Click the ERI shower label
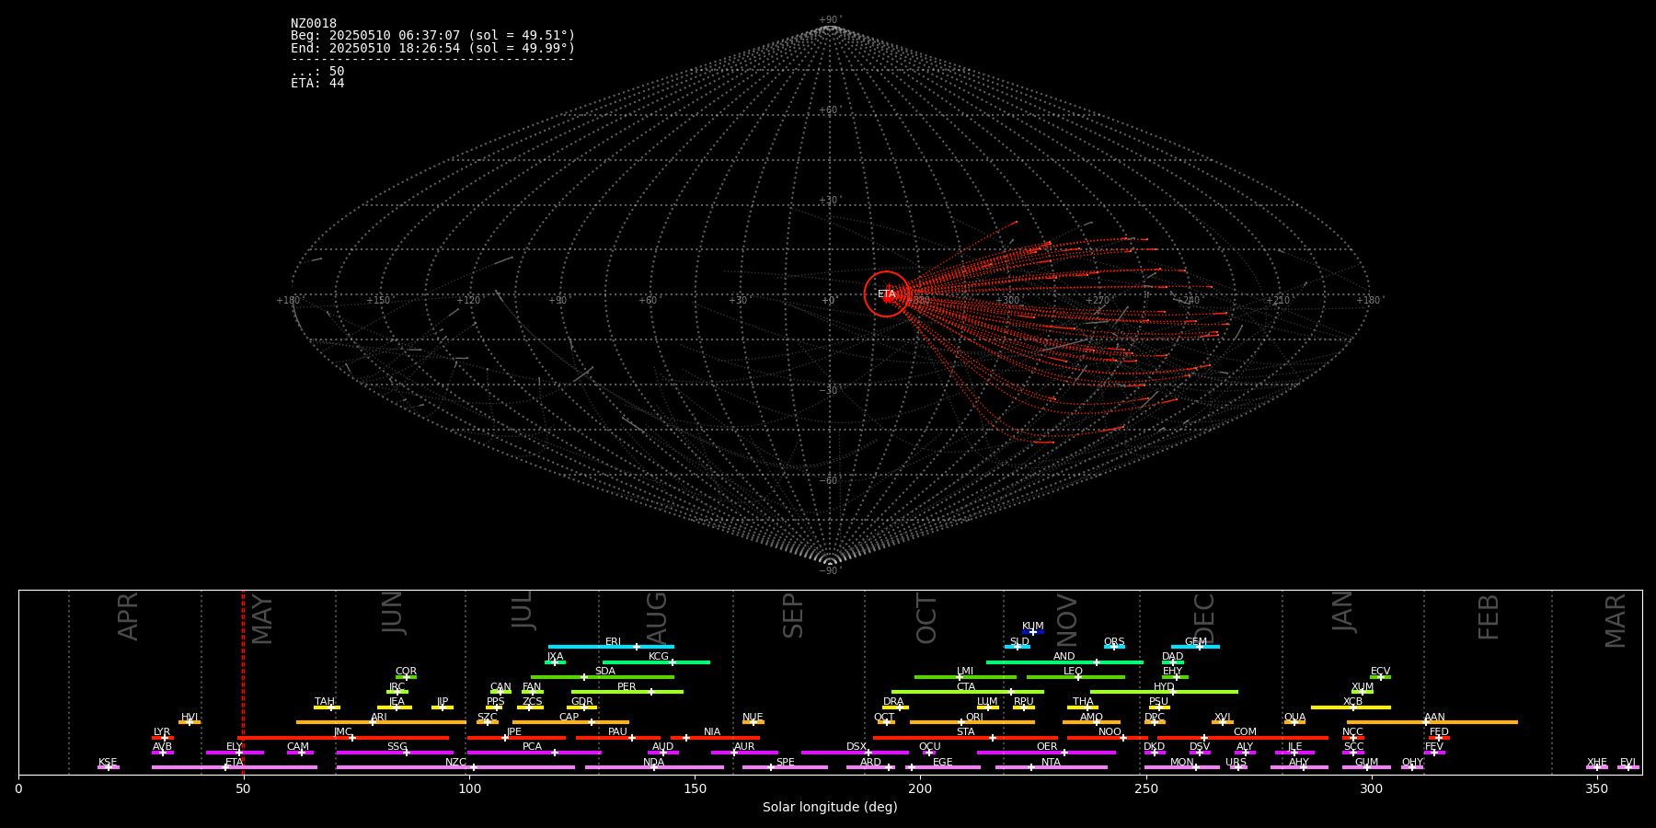The height and width of the screenshot is (828, 1656). point(614,642)
